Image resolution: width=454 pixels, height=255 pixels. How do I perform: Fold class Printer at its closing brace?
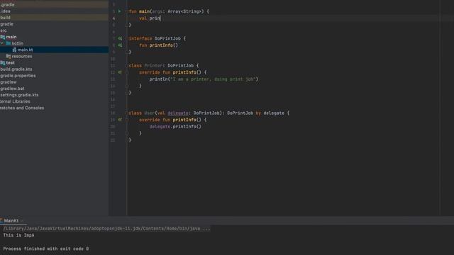tap(127, 93)
